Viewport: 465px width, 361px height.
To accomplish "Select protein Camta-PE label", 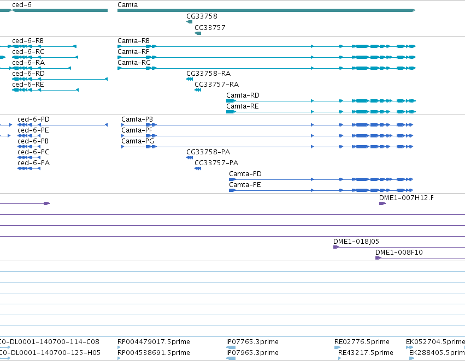I will tap(245, 185).
